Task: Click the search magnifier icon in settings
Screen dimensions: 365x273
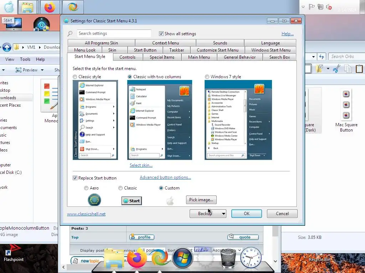Action: pos(70,33)
